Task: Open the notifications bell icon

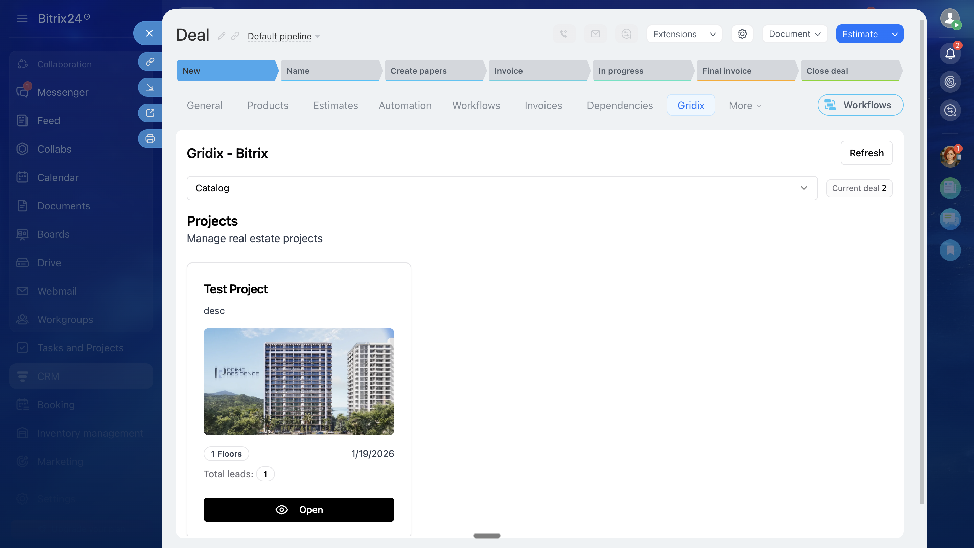Action: pos(950,54)
